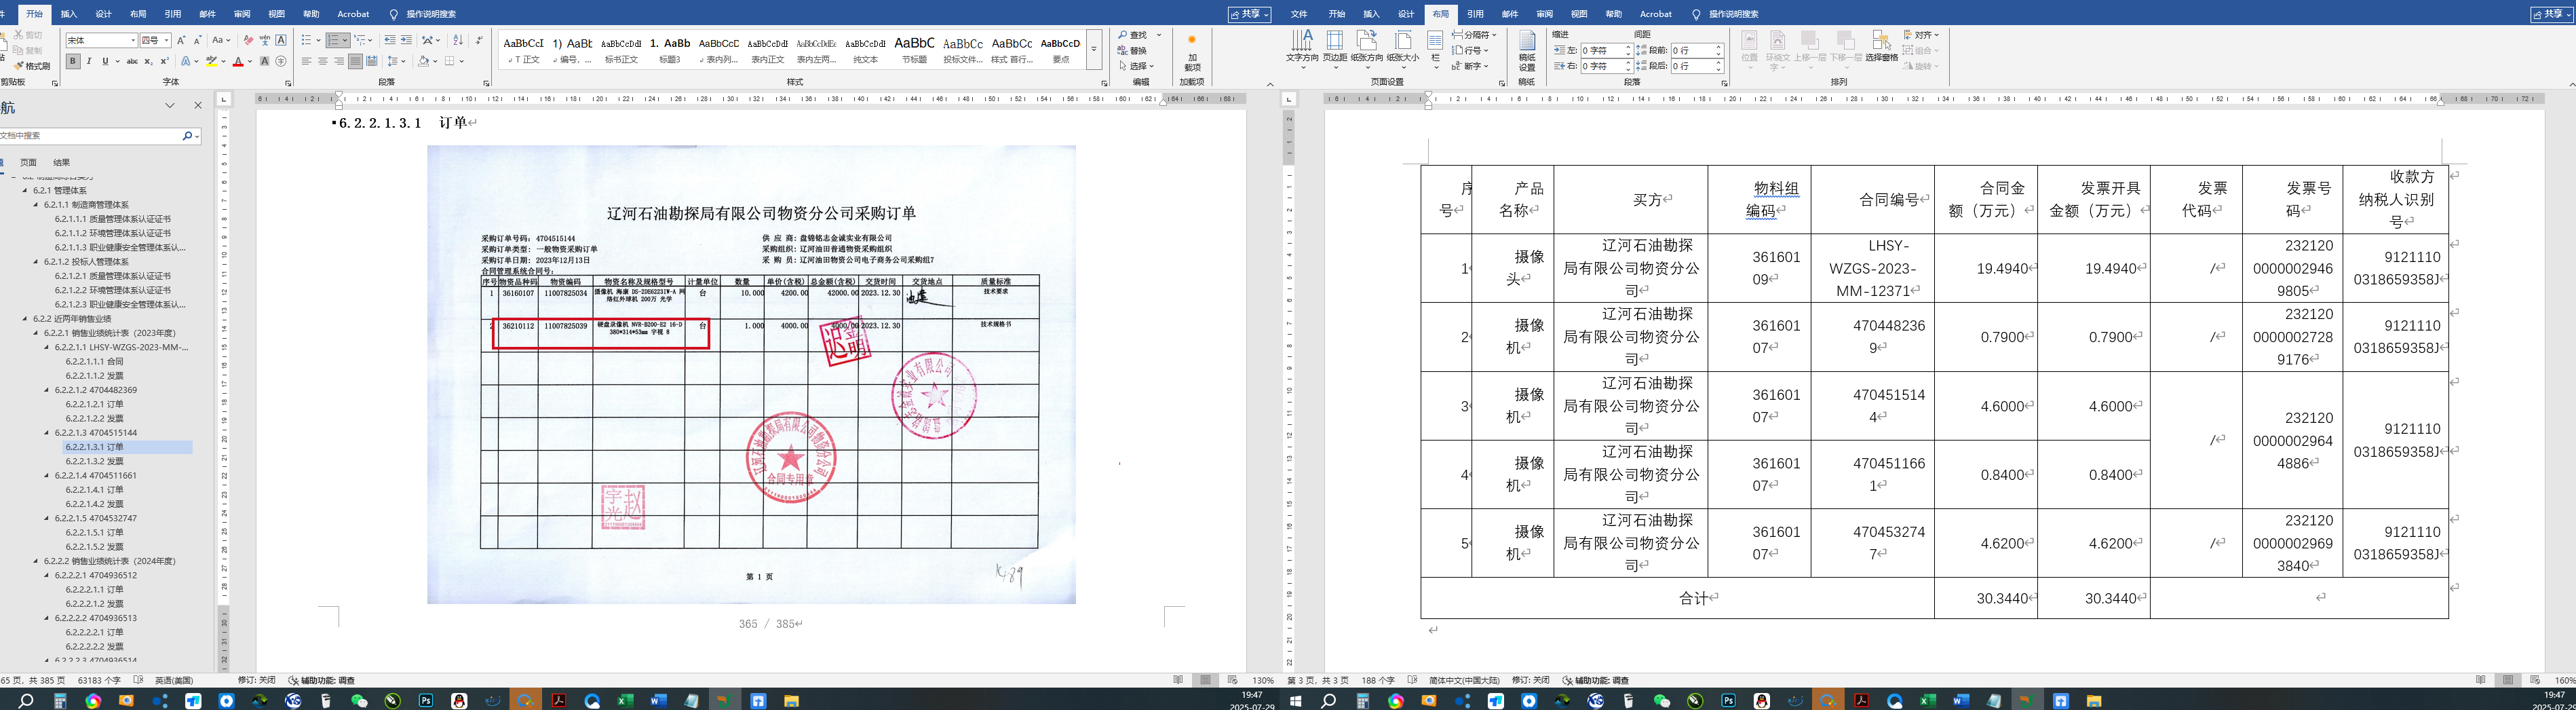Open the Add-ins (加载项) icon
The height and width of the screenshot is (710, 2576).
tap(1191, 40)
